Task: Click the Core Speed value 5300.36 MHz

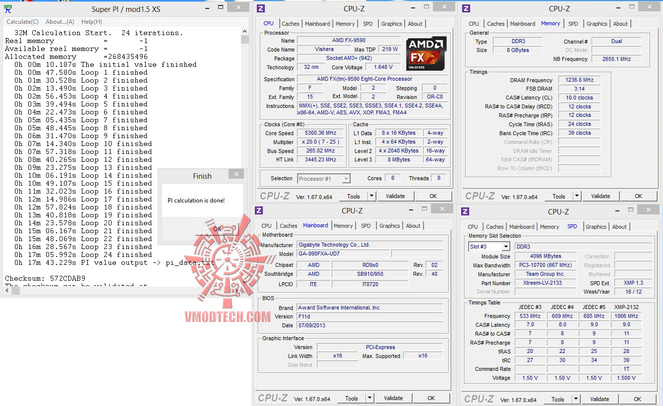Action: click(321, 133)
